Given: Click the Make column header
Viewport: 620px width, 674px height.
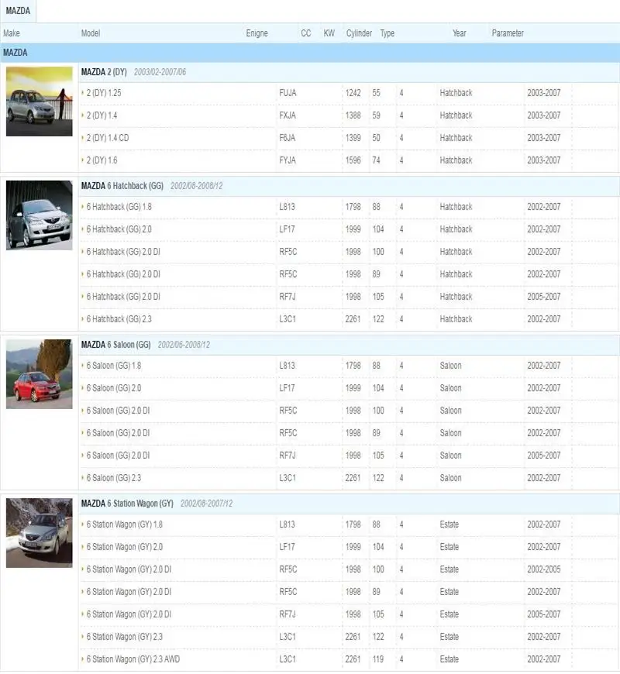Looking at the screenshot, I should point(12,33).
